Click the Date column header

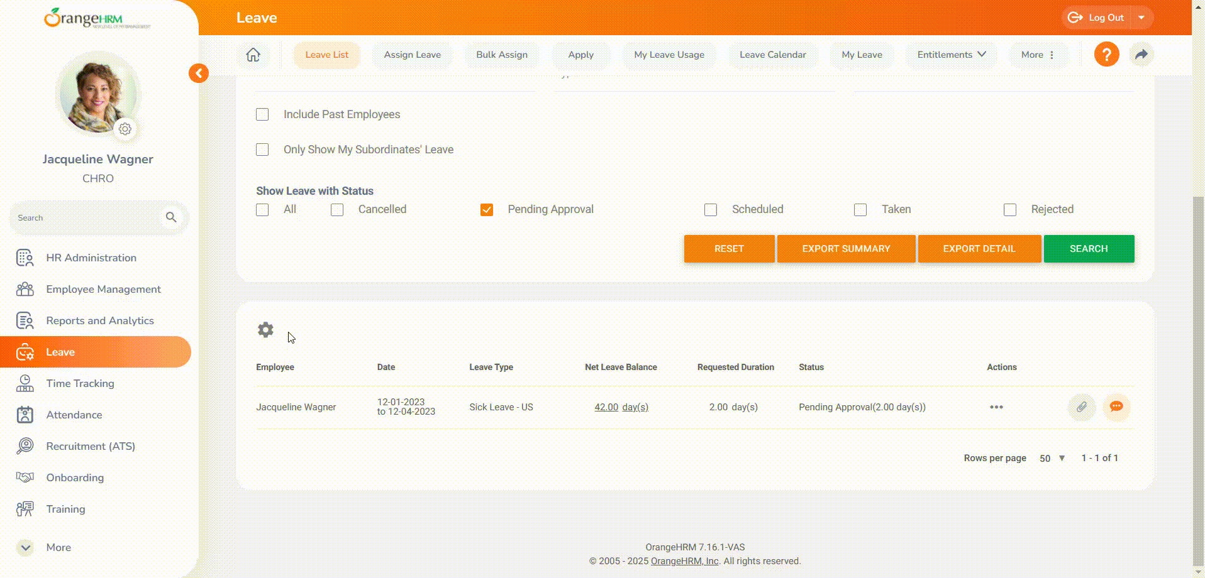[386, 367]
